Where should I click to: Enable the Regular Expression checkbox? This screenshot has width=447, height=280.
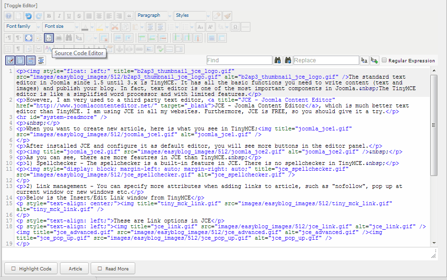coord(384,60)
